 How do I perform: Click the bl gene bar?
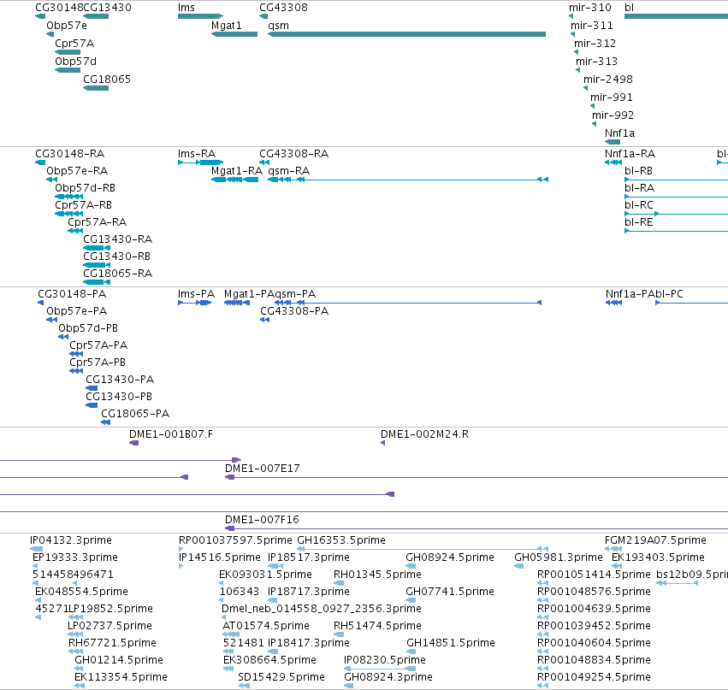(x=676, y=17)
